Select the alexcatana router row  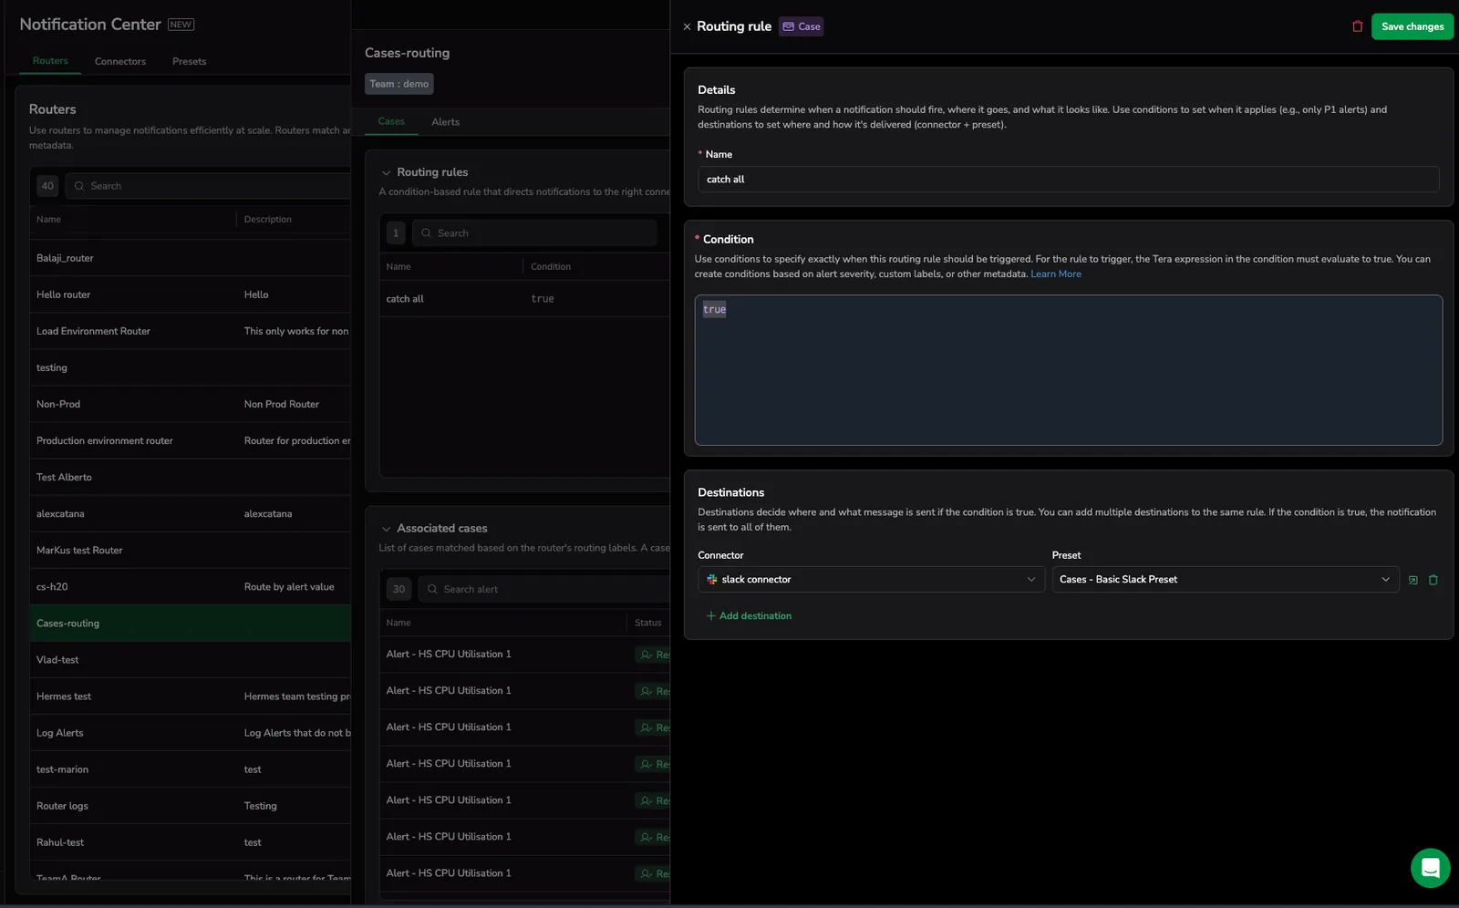(x=190, y=513)
